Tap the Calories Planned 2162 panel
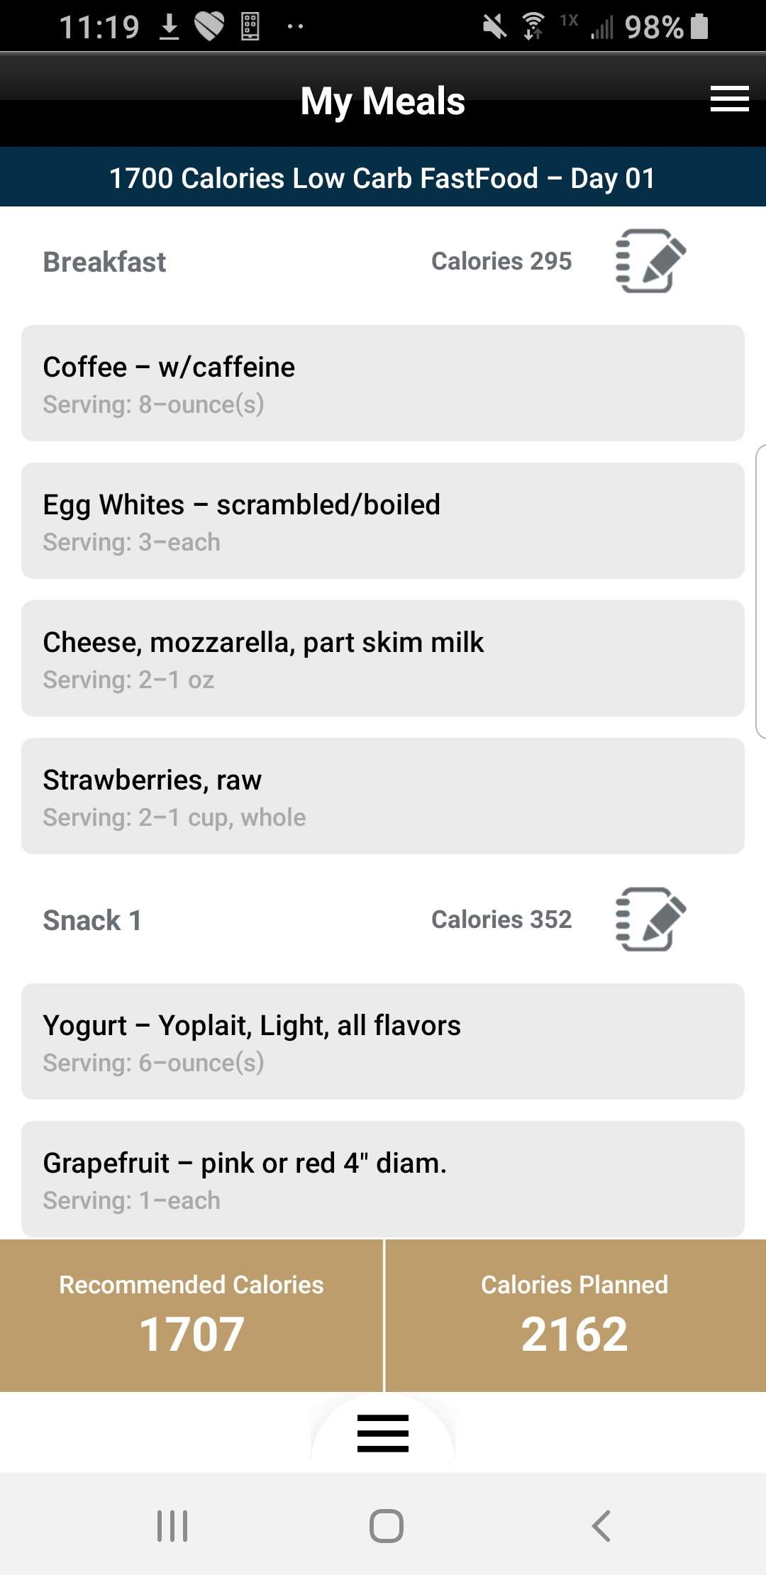Screen dimensions: 766x1575 point(575,1315)
